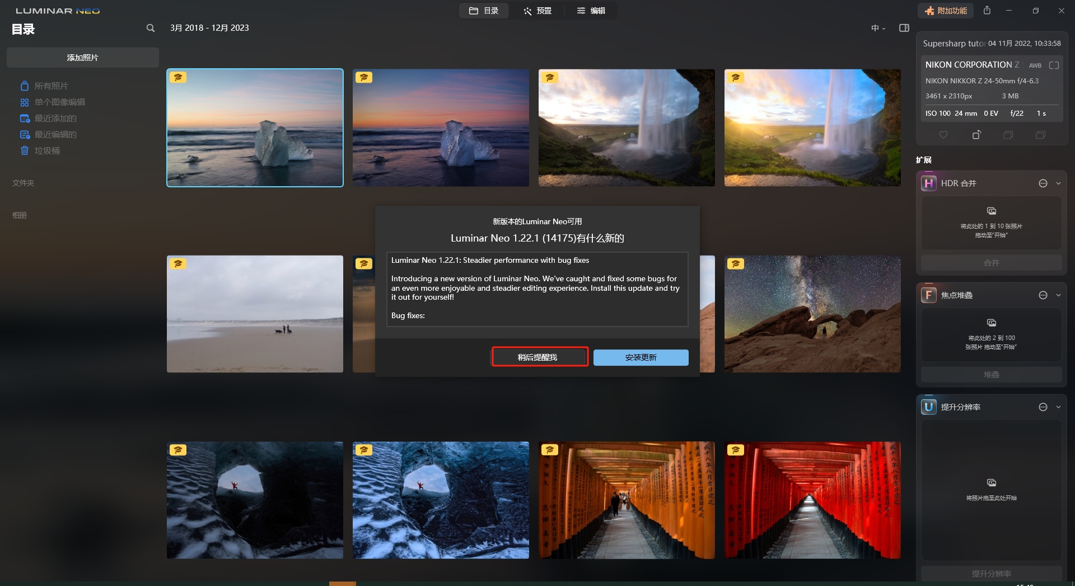Search the catalog with the magnifier icon

point(150,28)
